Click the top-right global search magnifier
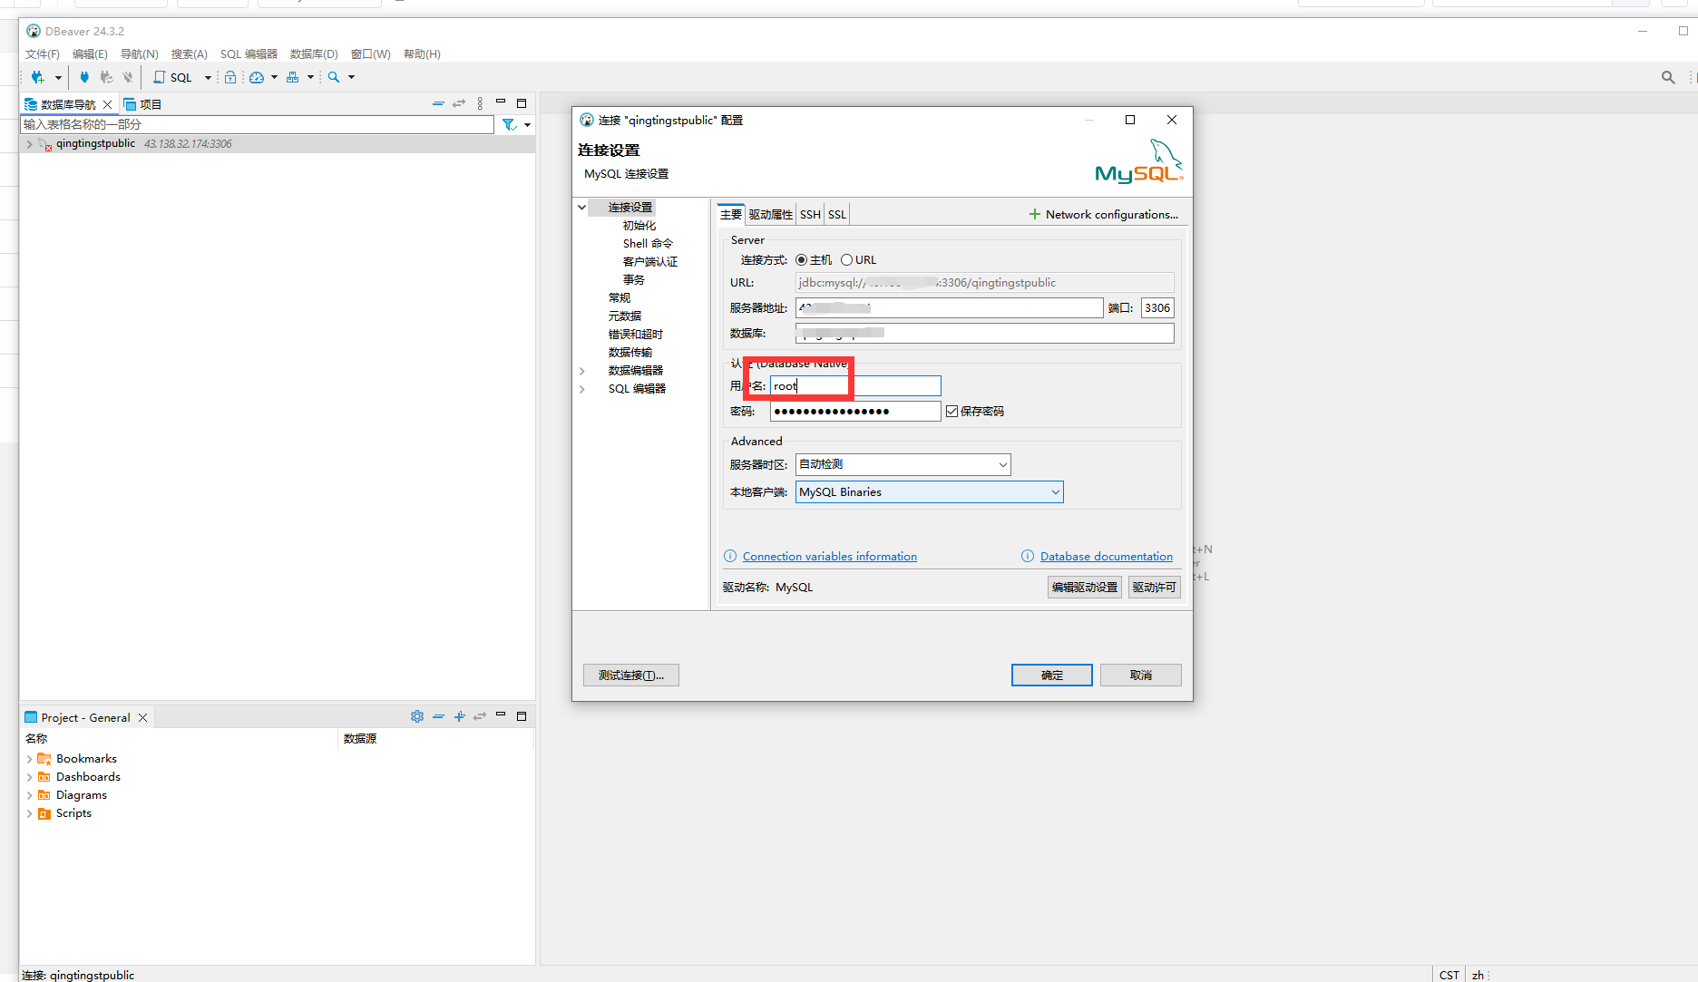This screenshot has width=1698, height=982. tap(1668, 77)
